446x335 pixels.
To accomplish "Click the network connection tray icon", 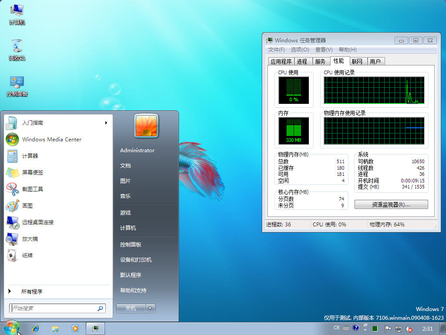I will (398, 329).
